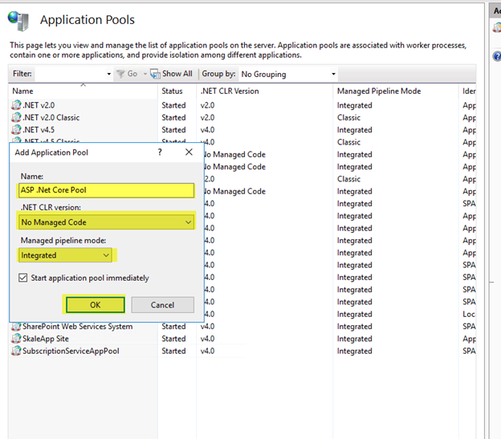Select the .NET v2.0 Classic pool icon
The image size is (501, 439).
pyautogui.click(x=16, y=117)
